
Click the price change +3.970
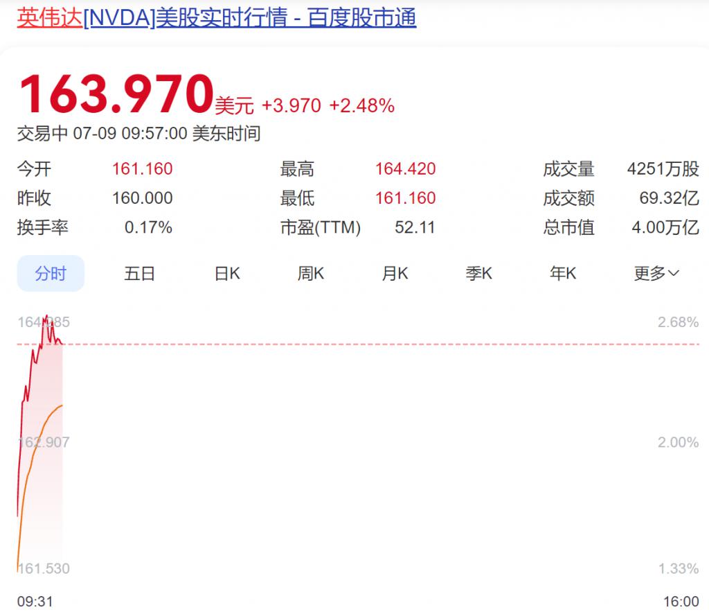[x=291, y=106]
